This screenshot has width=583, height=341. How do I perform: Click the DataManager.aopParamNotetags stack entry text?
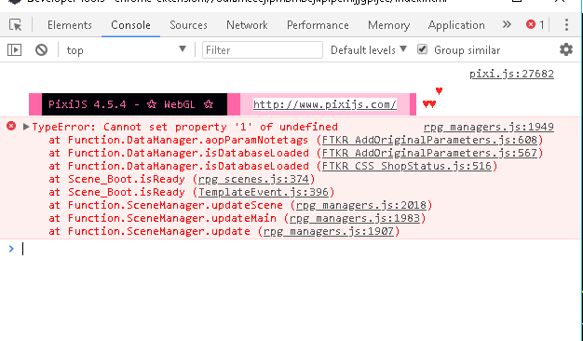(x=188, y=140)
